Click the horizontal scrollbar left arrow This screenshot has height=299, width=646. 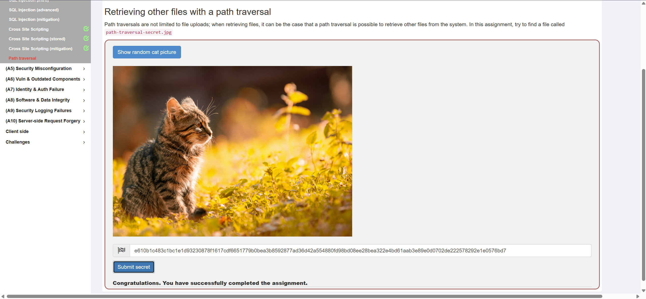[3, 296]
